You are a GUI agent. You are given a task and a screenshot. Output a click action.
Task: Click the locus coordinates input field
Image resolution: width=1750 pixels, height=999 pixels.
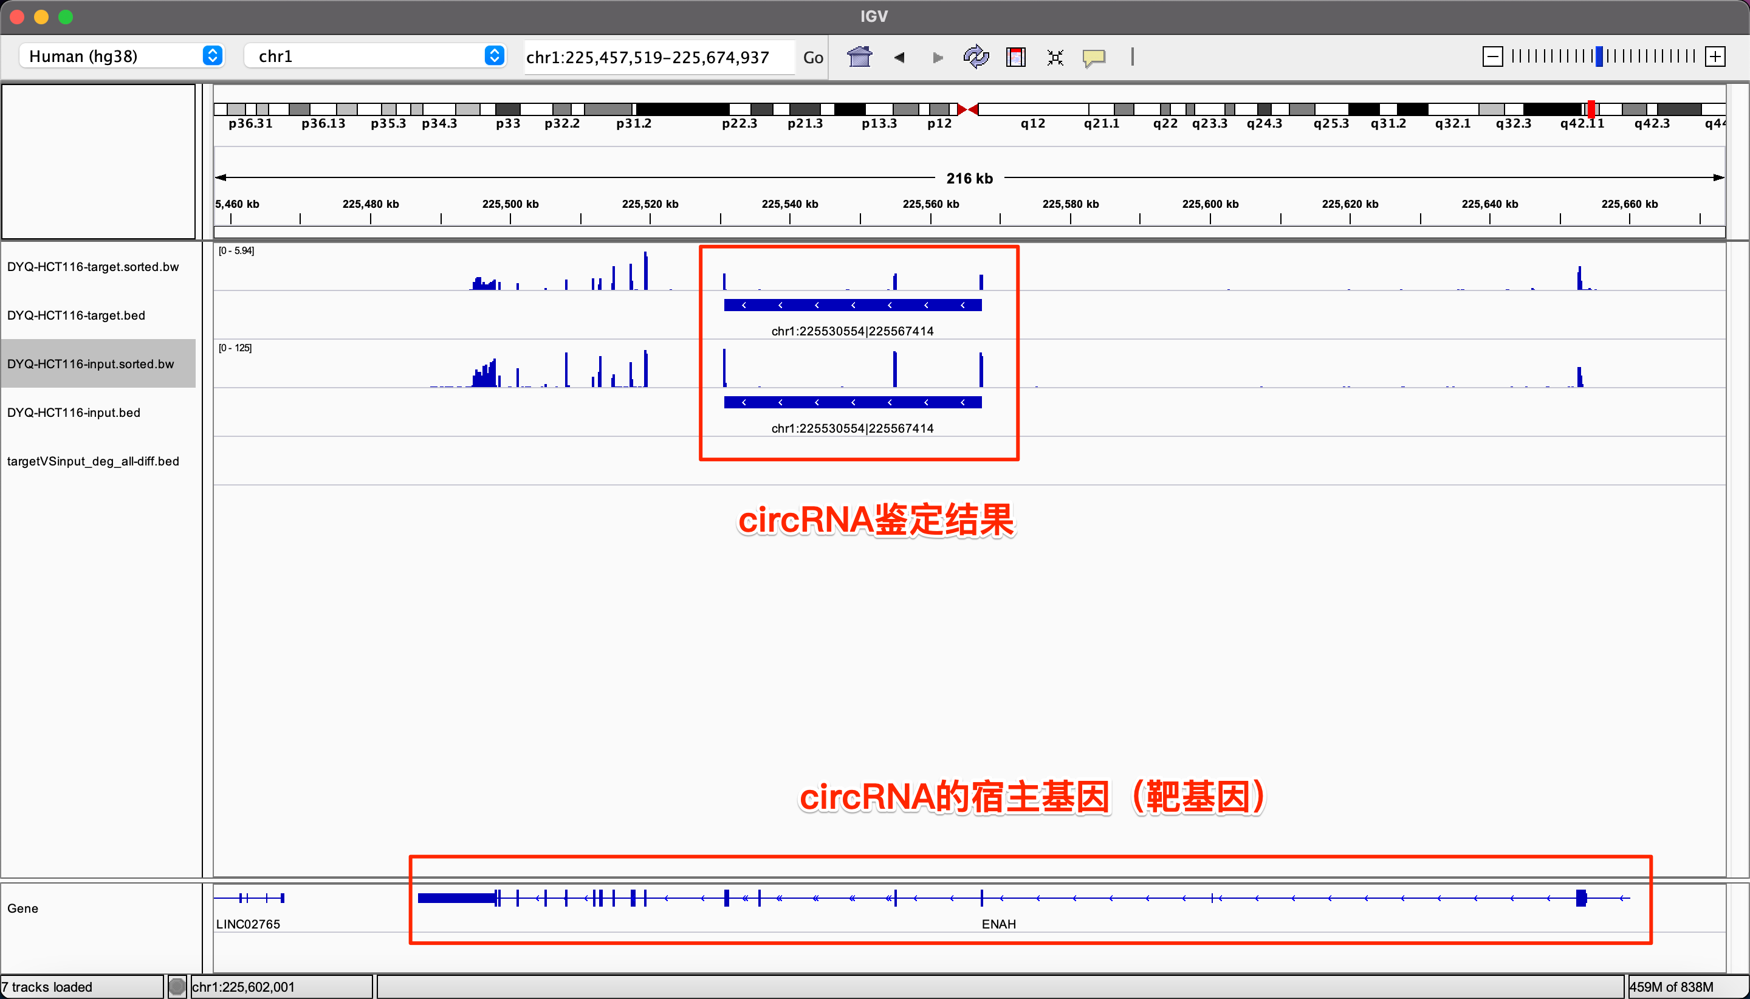coord(657,57)
